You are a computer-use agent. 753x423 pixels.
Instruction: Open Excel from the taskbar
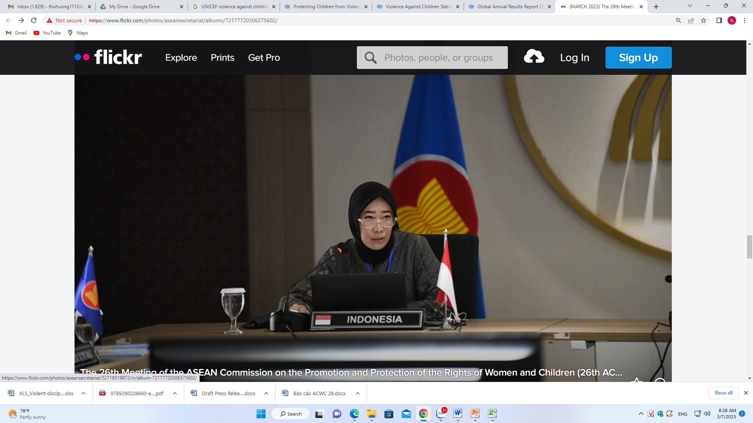click(492, 414)
